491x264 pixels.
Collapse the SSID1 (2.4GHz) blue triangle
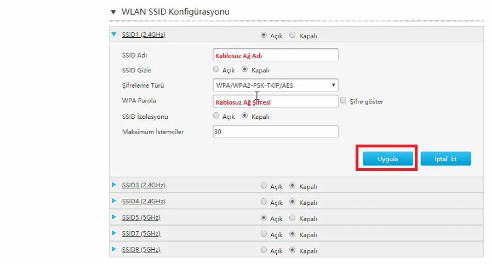tap(113, 35)
